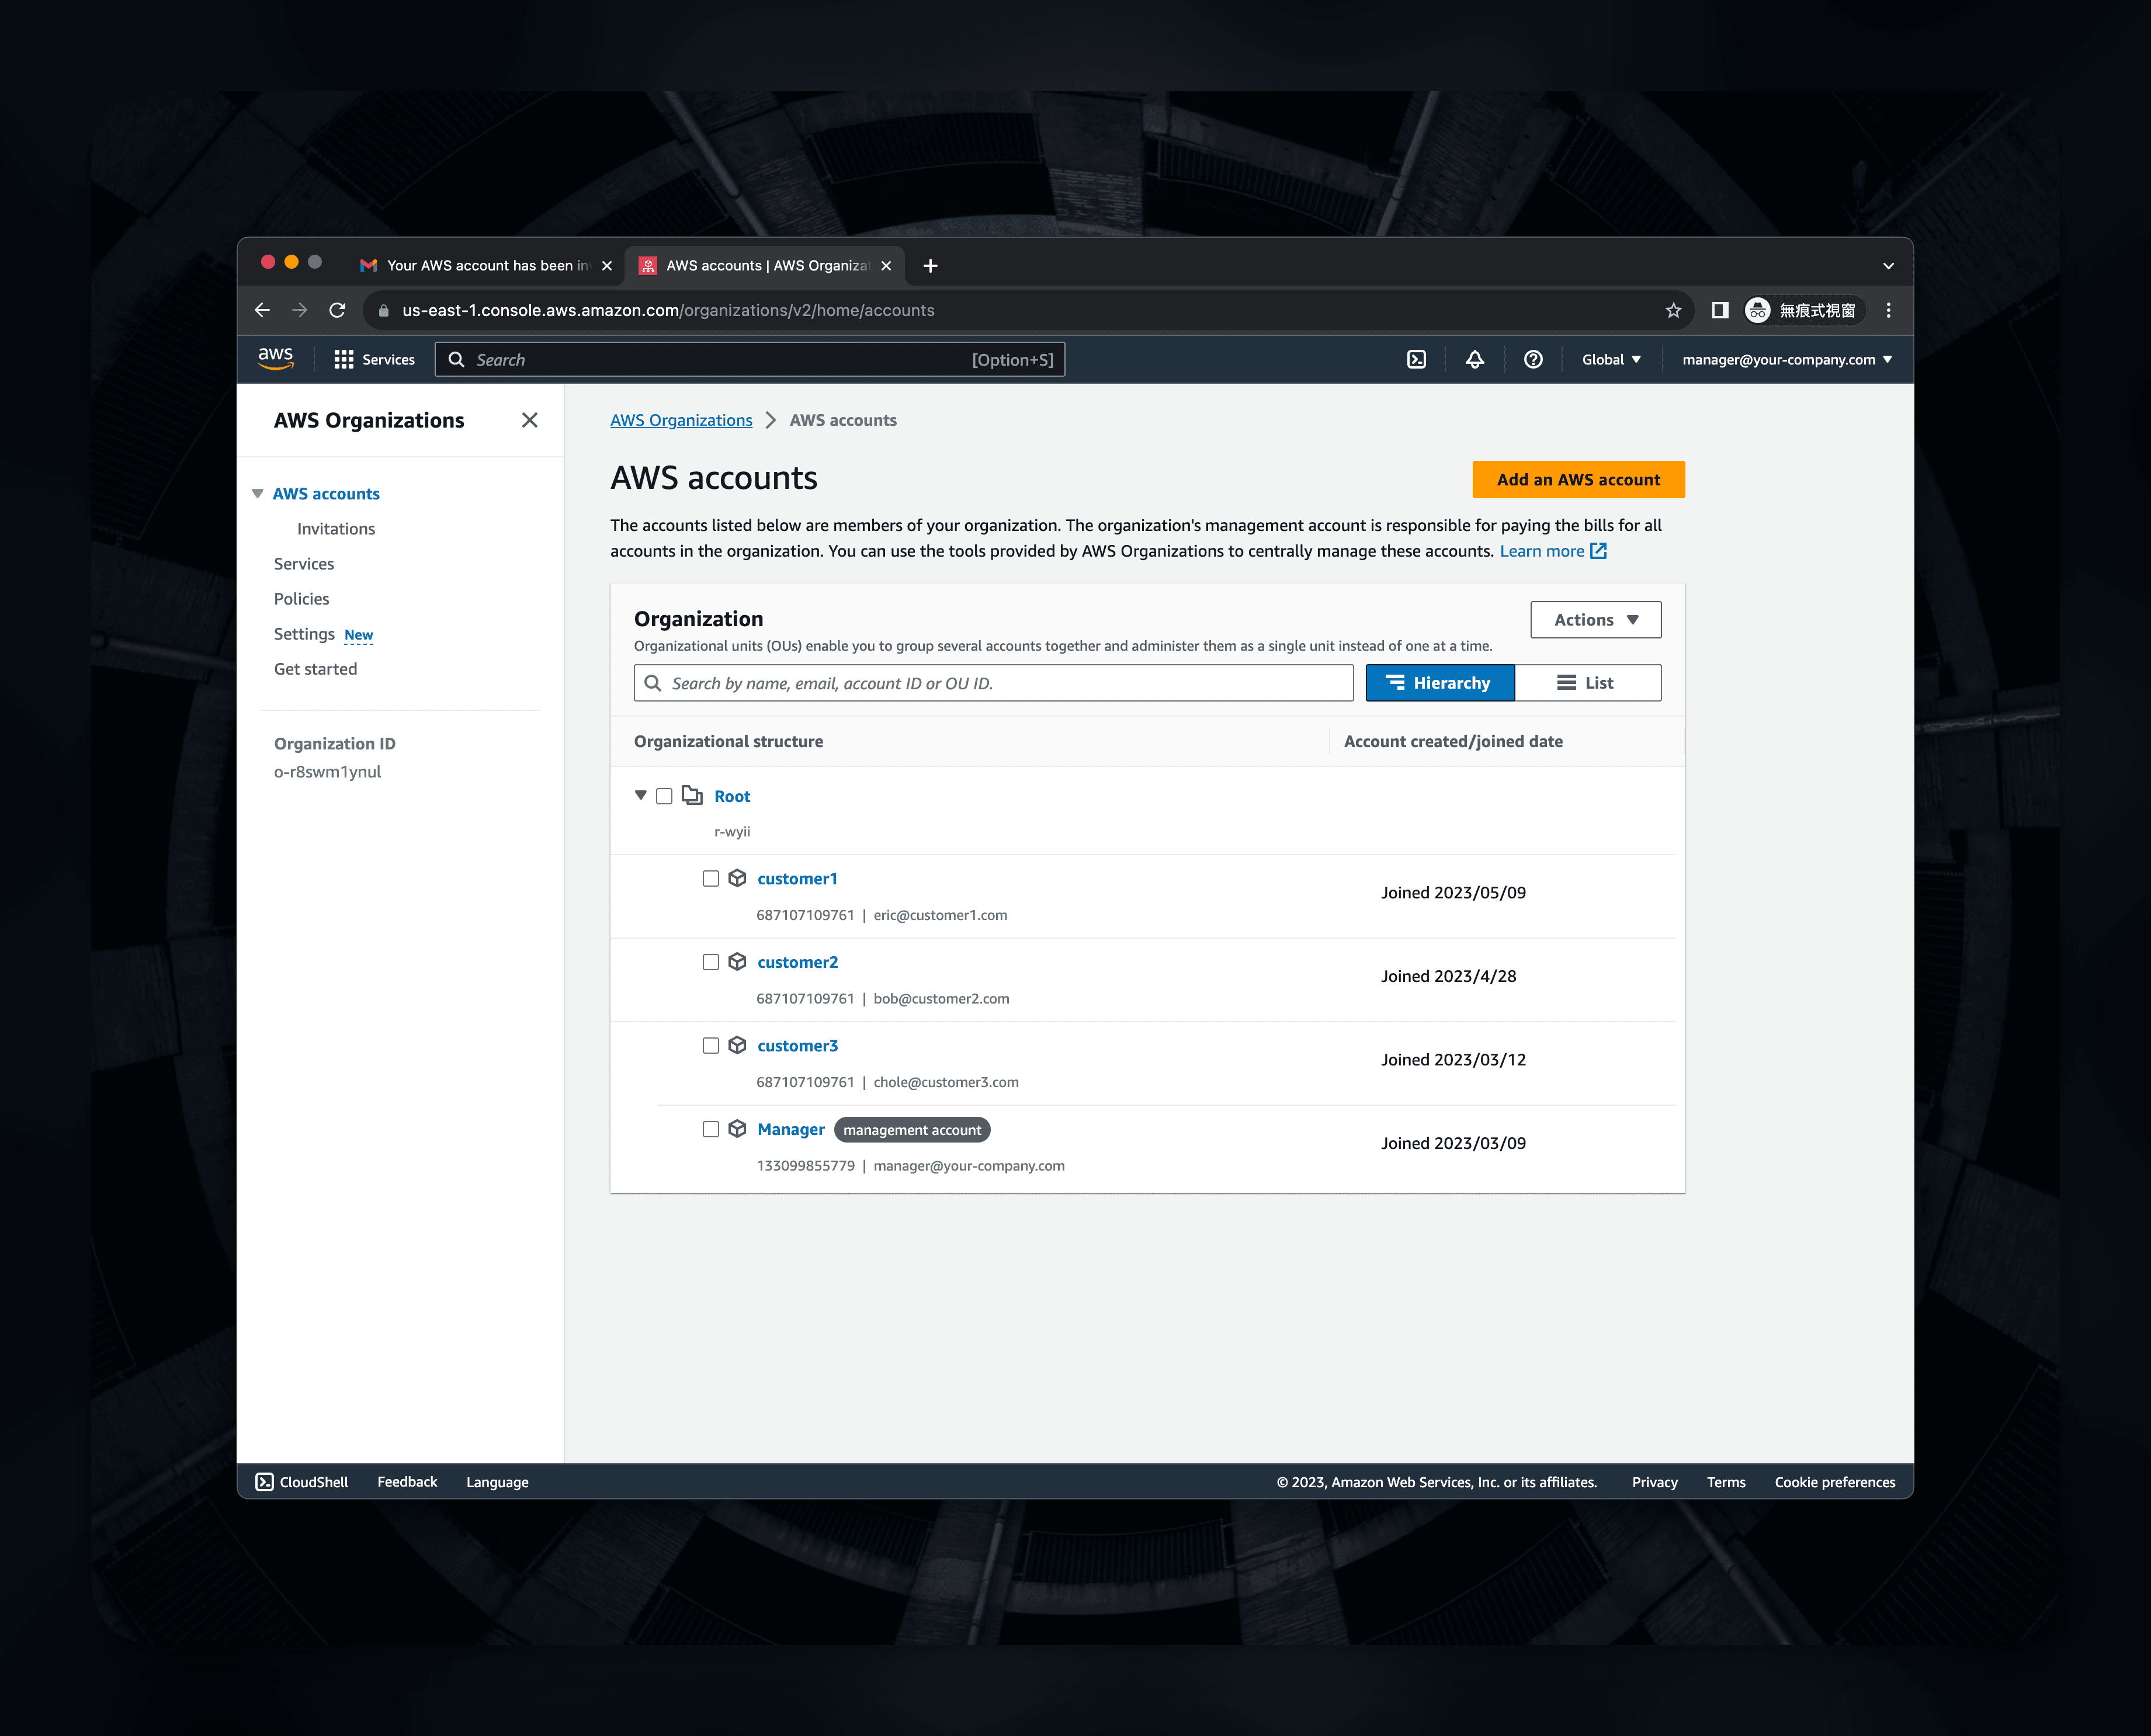Open the Services grid menu icon
Image resolution: width=2151 pixels, height=1736 pixels.
(x=343, y=360)
